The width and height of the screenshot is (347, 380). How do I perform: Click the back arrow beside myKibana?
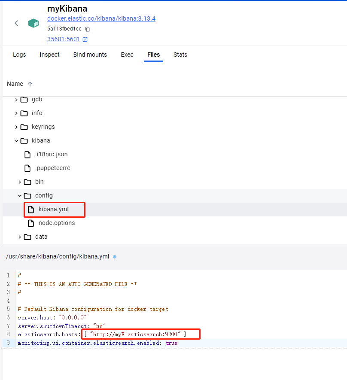(x=16, y=23)
